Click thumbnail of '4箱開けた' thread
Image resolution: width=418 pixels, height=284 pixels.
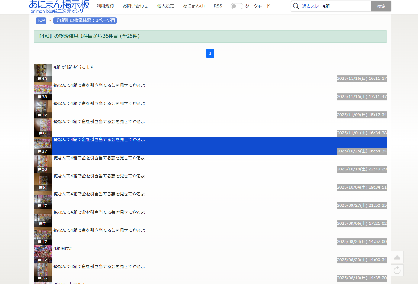click(42, 254)
